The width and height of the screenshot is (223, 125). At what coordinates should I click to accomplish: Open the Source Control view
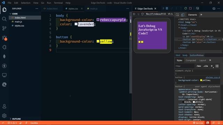[4, 28]
